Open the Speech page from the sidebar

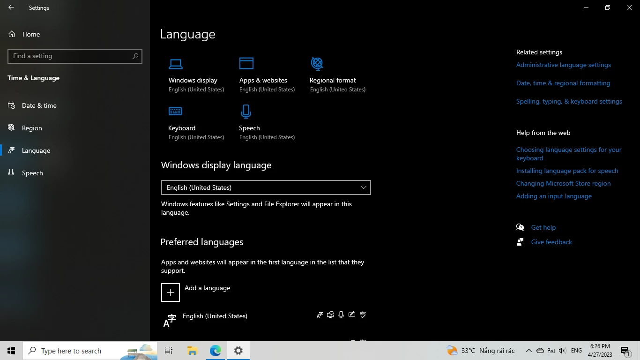(75, 173)
